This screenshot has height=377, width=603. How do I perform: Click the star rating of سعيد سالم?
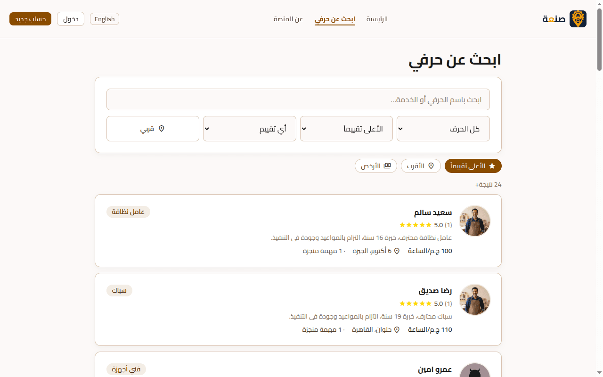coord(416,225)
